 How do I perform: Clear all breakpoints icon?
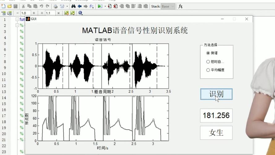pyautogui.click(x=115, y=6)
